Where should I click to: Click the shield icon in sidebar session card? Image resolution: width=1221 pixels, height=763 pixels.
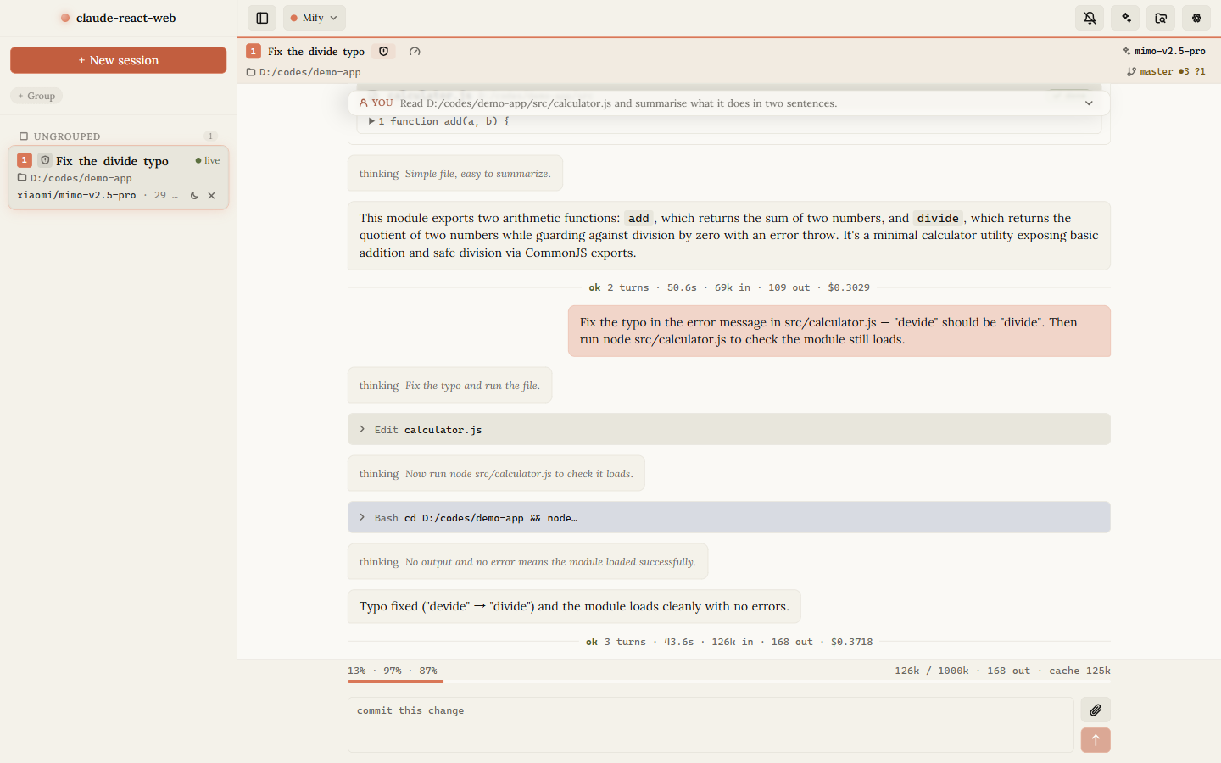[45, 160]
